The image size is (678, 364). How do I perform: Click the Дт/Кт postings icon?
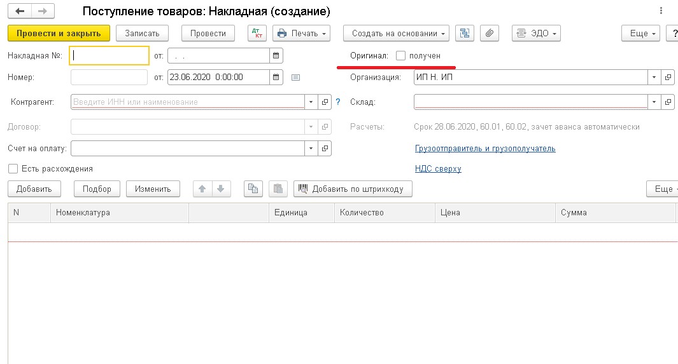tap(257, 33)
